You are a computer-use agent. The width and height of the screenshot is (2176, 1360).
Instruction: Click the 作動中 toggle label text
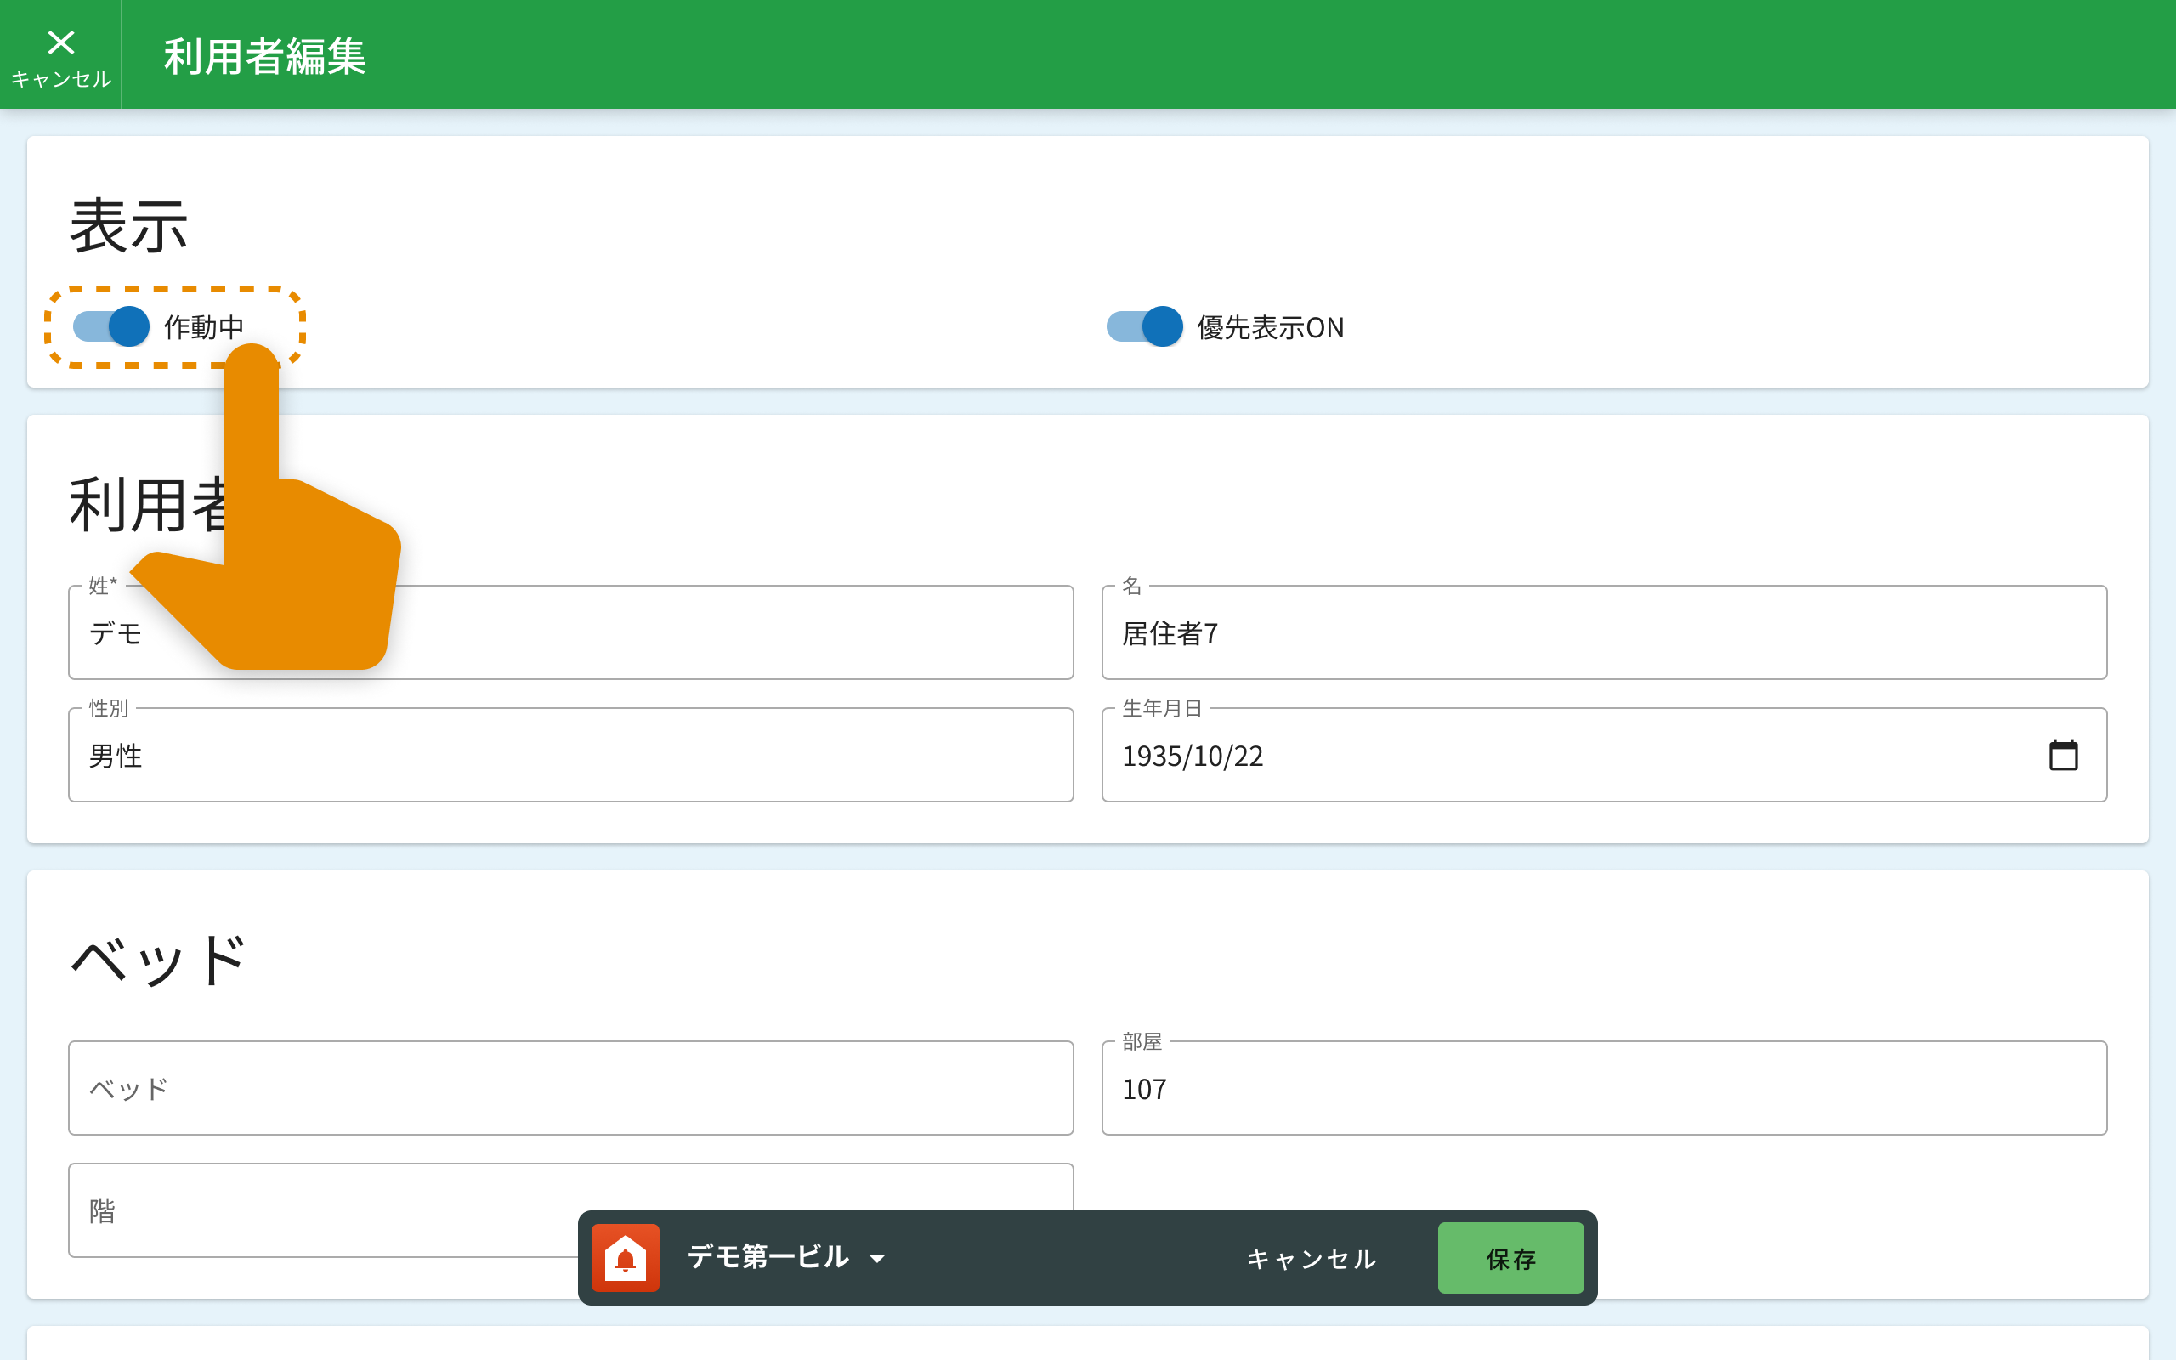pyautogui.click(x=204, y=326)
